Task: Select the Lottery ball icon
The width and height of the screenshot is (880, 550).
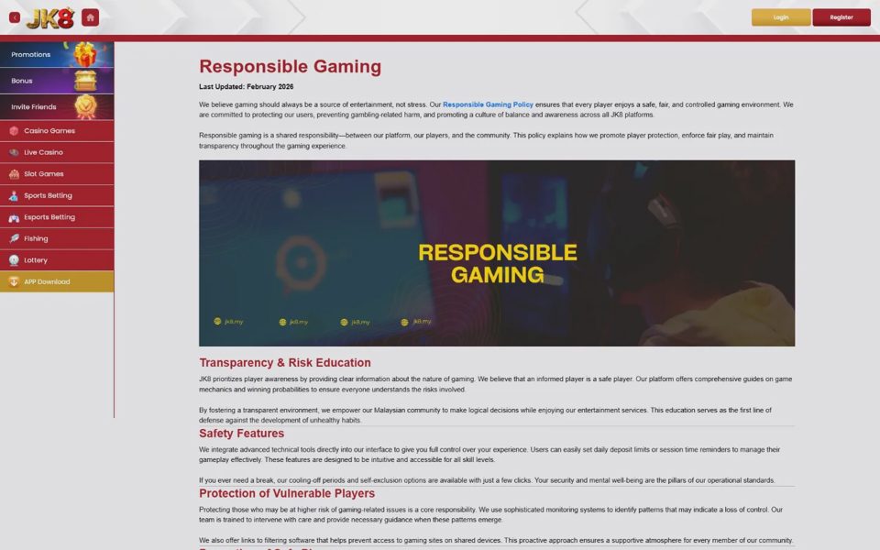Action: [x=14, y=260]
